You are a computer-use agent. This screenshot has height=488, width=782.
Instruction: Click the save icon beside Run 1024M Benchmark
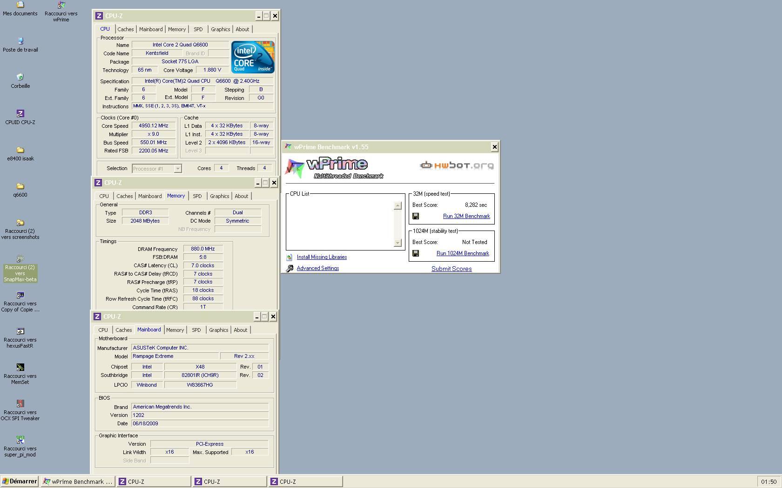pos(416,253)
